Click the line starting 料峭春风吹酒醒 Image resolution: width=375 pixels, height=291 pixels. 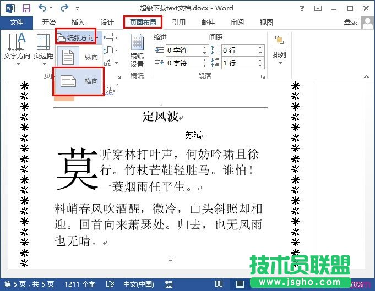pos(158,208)
